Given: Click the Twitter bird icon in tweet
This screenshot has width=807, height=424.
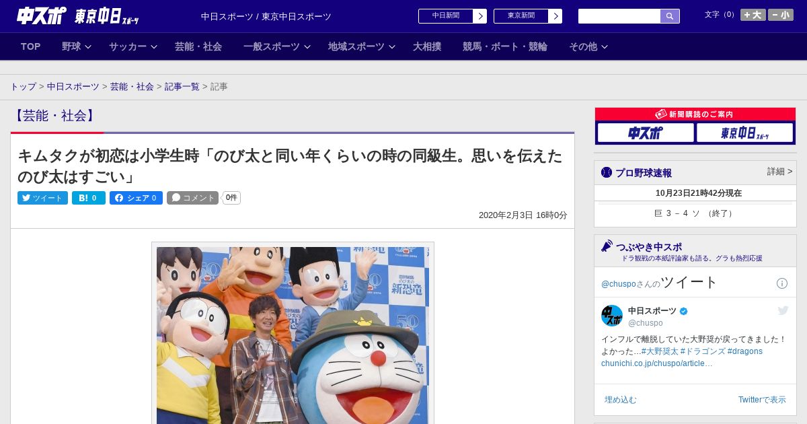Looking at the screenshot, I should click(783, 310).
